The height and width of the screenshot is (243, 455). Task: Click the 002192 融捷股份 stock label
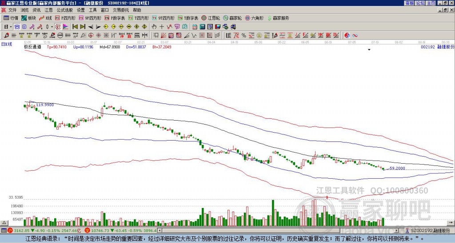pyautogui.click(x=437, y=47)
